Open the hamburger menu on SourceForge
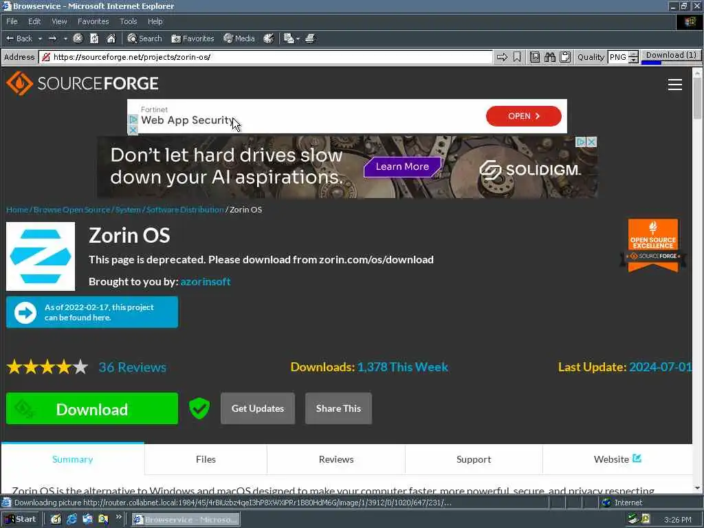The height and width of the screenshot is (528, 704). point(674,85)
